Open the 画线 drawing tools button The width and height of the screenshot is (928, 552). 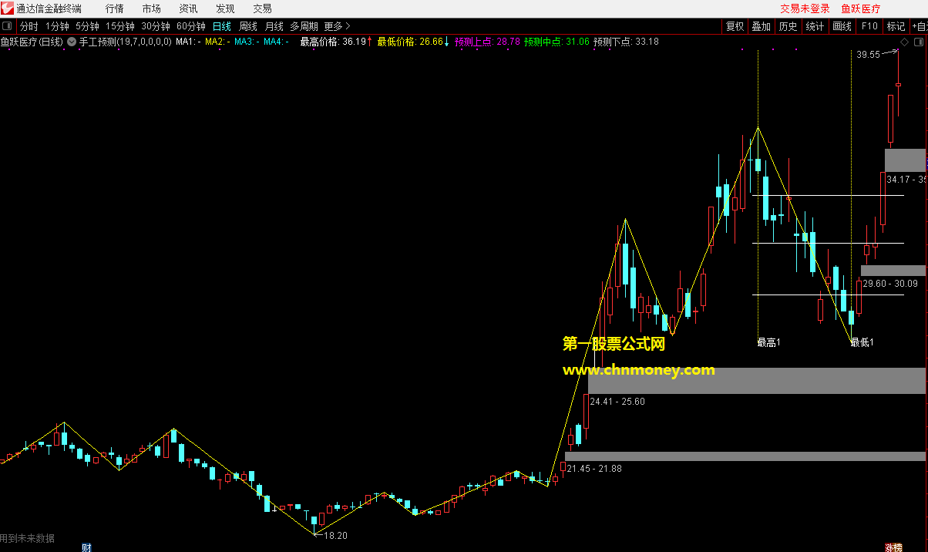842,26
